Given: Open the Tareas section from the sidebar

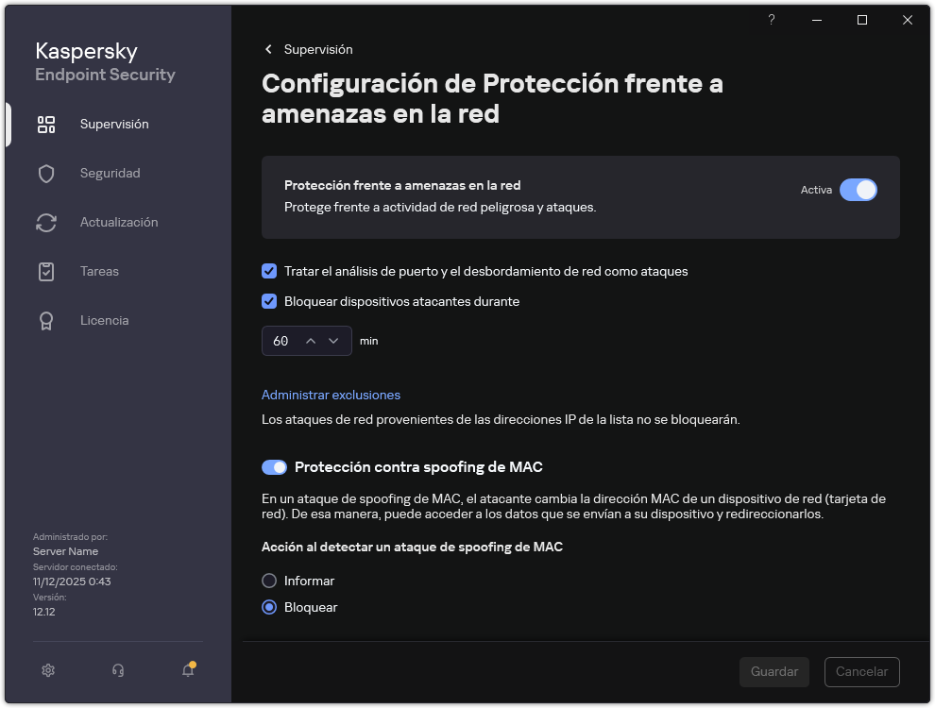Looking at the screenshot, I should (99, 271).
